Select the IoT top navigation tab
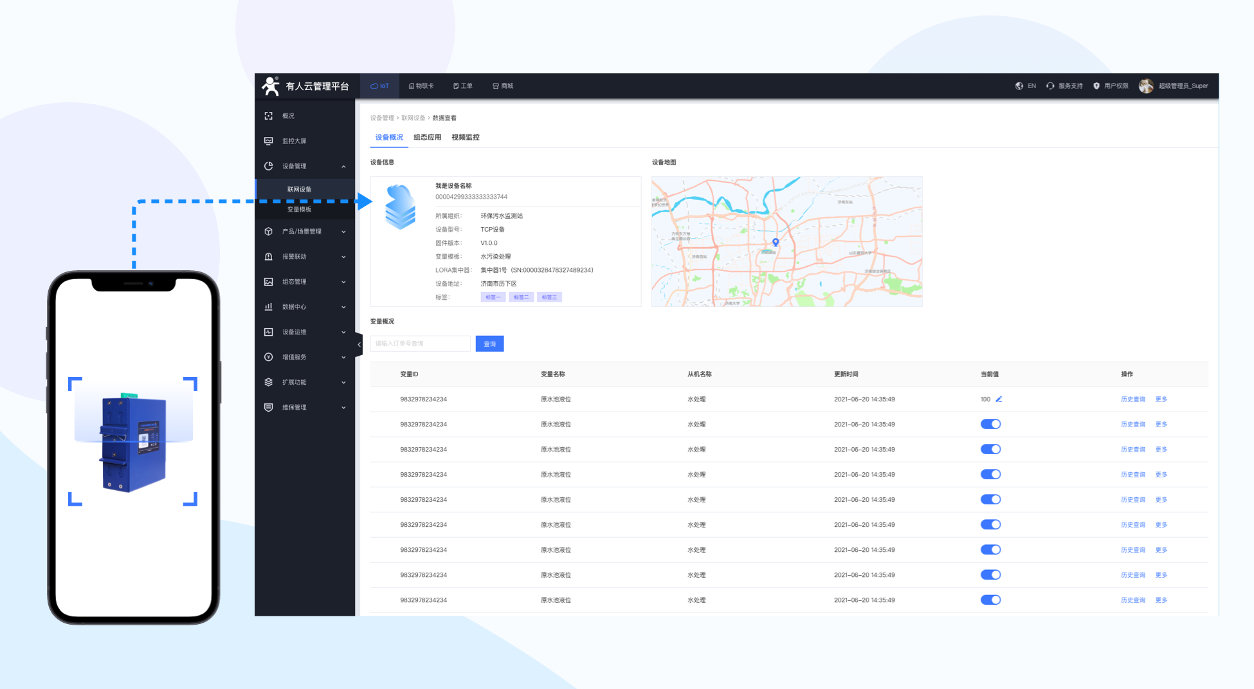The width and height of the screenshot is (1254, 689). pos(379,86)
